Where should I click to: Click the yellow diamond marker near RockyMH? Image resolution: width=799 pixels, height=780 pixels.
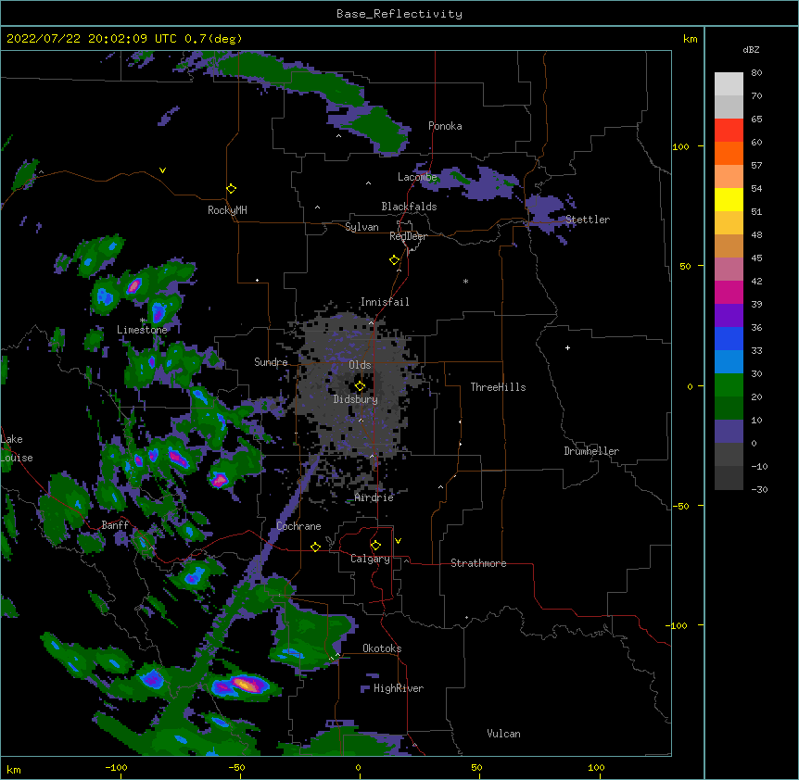coord(231,188)
